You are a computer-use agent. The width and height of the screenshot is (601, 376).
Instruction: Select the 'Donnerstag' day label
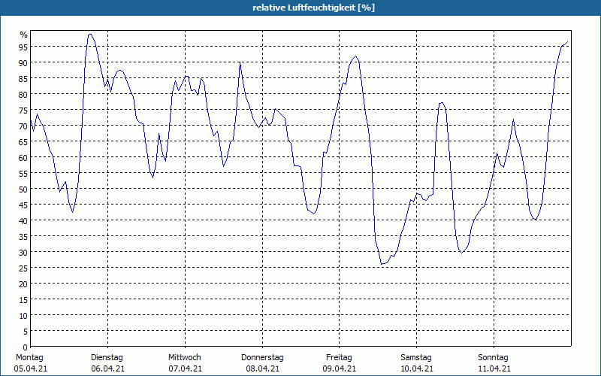(x=262, y=358)
